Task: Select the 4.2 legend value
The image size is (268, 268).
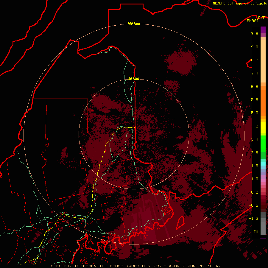Action: [255, 126]
